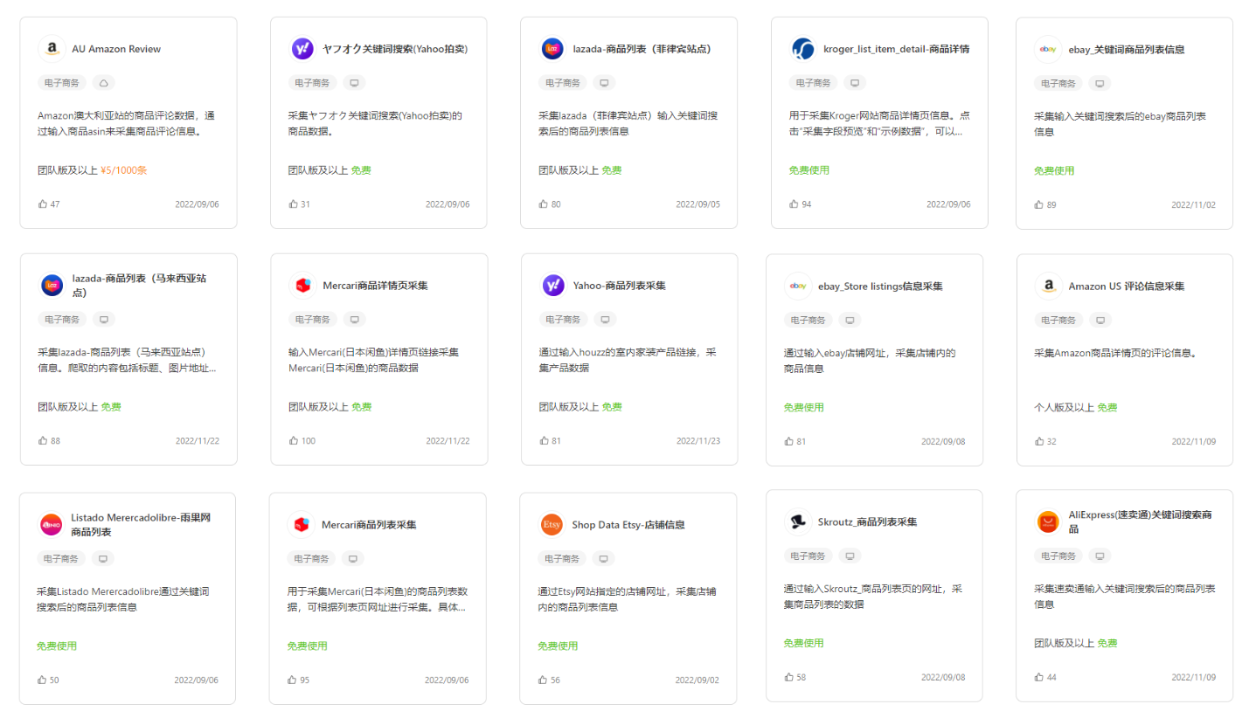Click the Skroutz hat logo
The height and width of the screenshot is (725, 1256).
798,522
